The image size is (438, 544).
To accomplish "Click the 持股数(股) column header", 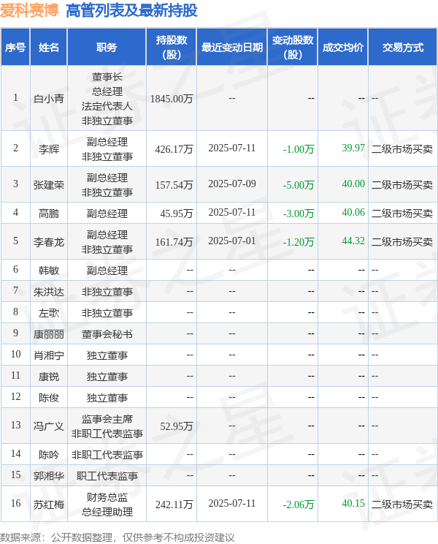I will click(172, 47).
